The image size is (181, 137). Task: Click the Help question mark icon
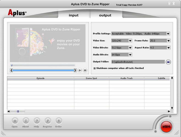coord(36,121)
